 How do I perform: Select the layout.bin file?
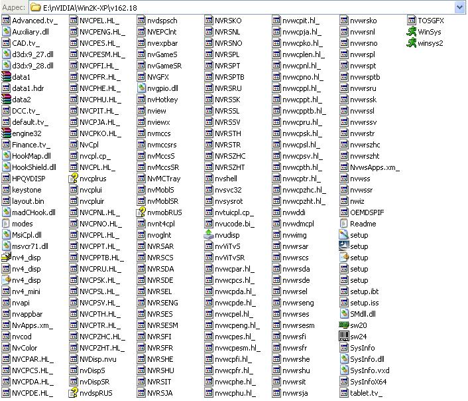tap(23, 201)
